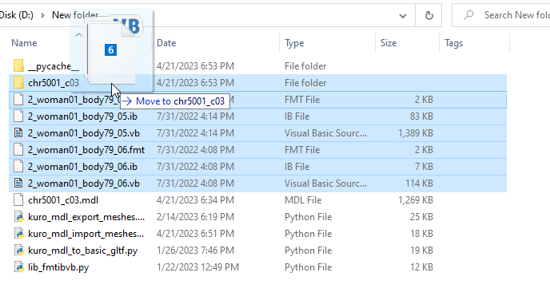Click the 4/21/2023 6:51 PM date
The width and height of the screenshot is (550, 296).
(195, 234)
